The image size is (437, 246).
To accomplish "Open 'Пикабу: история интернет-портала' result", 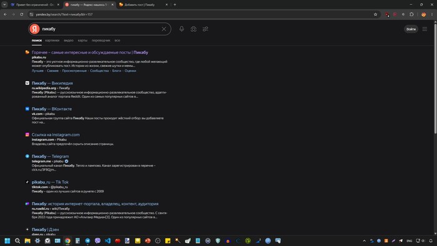I will coord(95,204).
